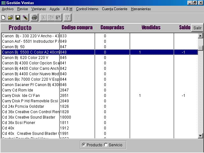This screenshot has width=204, height=153.
Task: Click the Paste clipboard icon
Action: (x=58, y=18)
